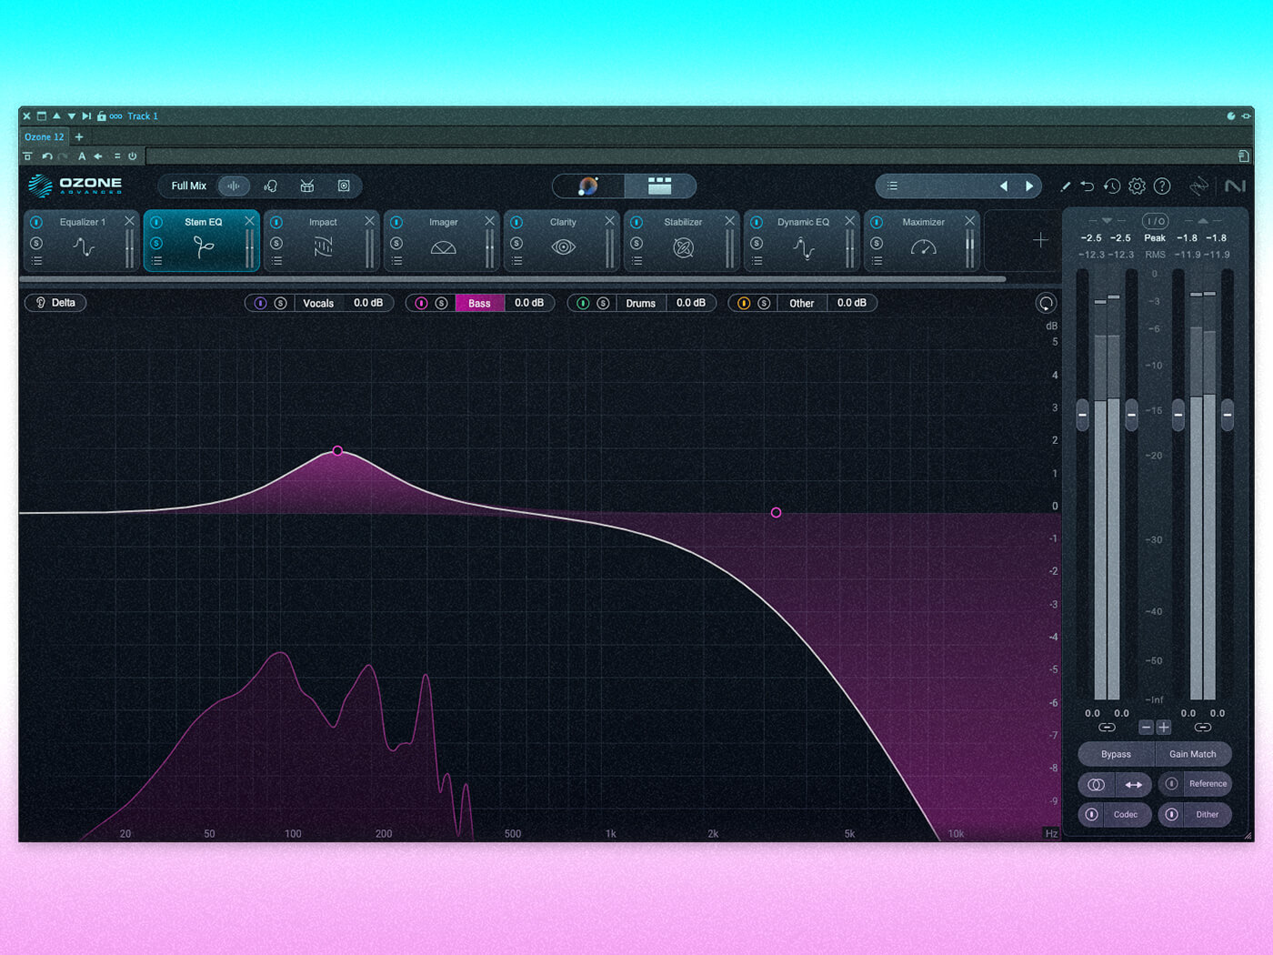Switch to the Ozone 12 tab
The width and height of the screenshot is (1273, 955).
(44, 137)
